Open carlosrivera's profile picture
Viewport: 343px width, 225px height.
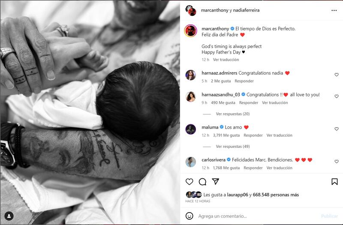pos(191,162)
